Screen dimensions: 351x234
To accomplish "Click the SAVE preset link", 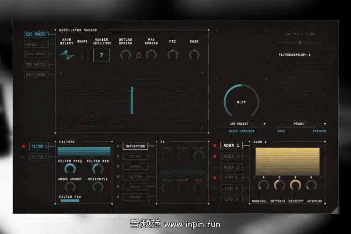I will coord(281,131).
